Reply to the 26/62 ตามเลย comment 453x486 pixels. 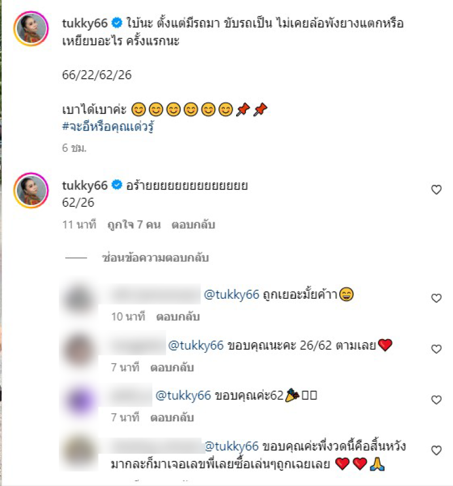coord(172,367)
